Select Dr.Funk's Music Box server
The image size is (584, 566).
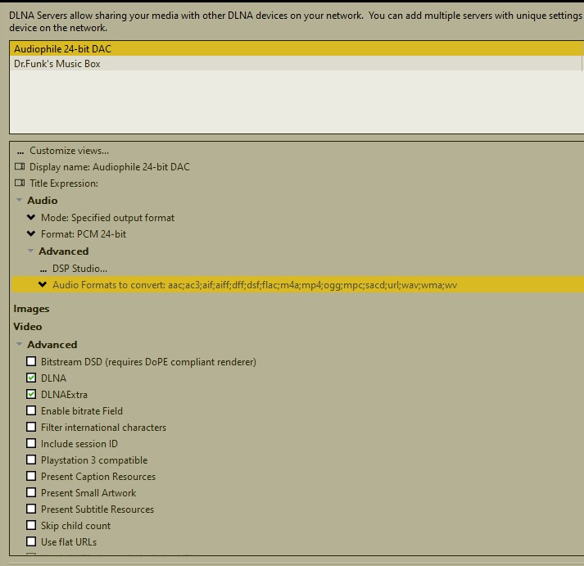(x=57, y=64)
